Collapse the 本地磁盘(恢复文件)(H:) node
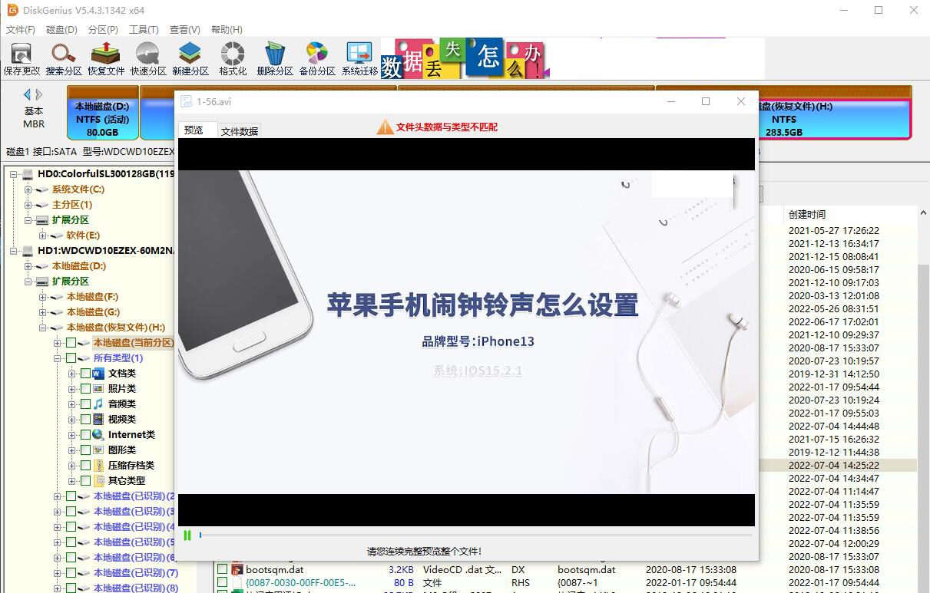This screenshot has height=593, width=930. click(x=43, y=328)
